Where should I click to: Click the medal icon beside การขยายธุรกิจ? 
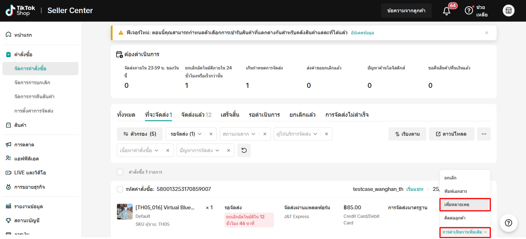coord(9,187)
